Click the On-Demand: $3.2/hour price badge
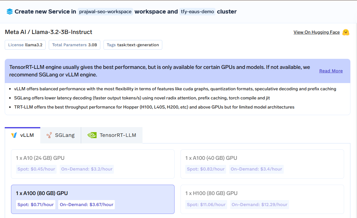Viewport: 357px width, 218px height. tap(87, 169)
